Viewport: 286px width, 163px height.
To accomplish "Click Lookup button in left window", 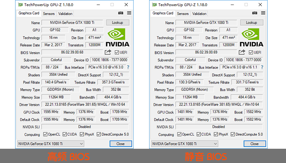I will click(118, 22).
